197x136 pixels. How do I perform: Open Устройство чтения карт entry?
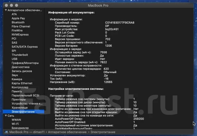27,103
